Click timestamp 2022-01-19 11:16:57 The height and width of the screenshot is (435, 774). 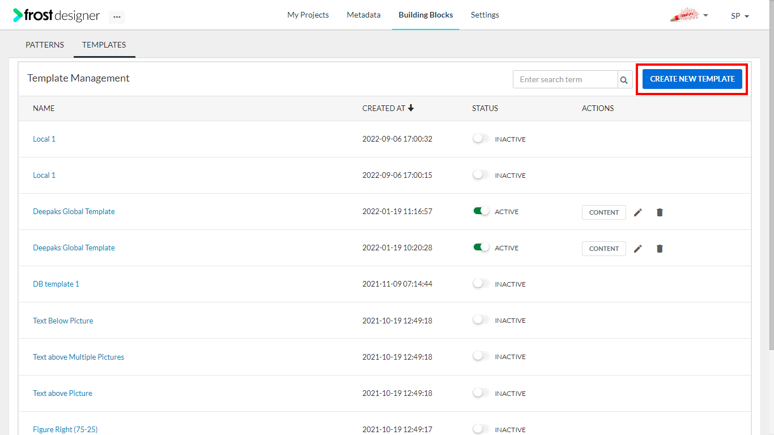tap(397, 211)
